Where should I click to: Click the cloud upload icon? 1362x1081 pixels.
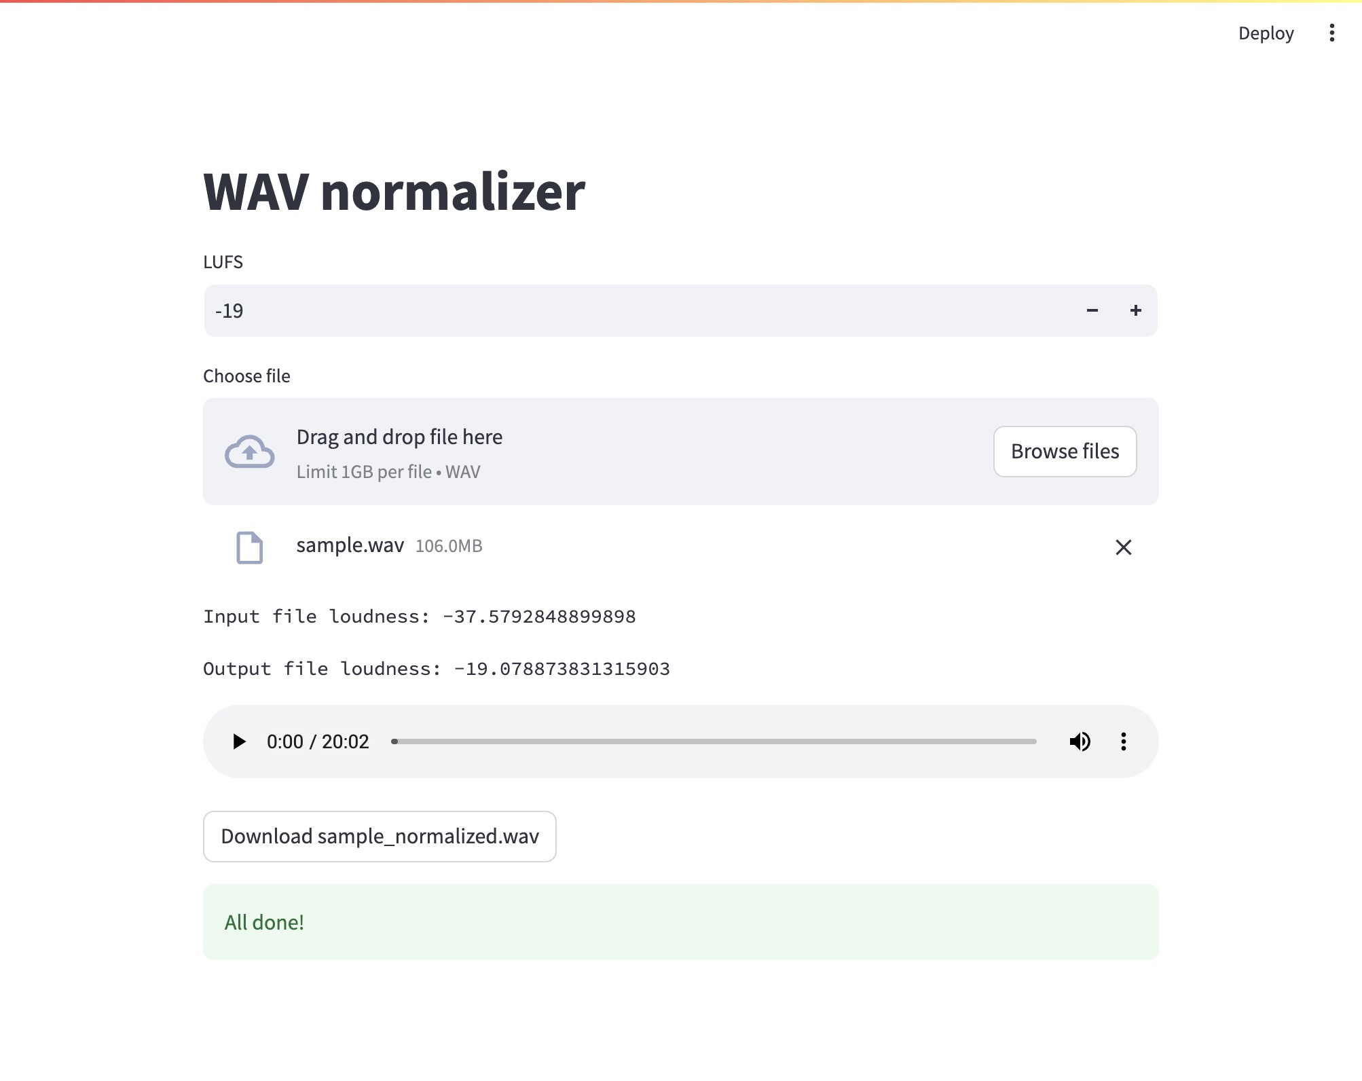pos(249,451)
